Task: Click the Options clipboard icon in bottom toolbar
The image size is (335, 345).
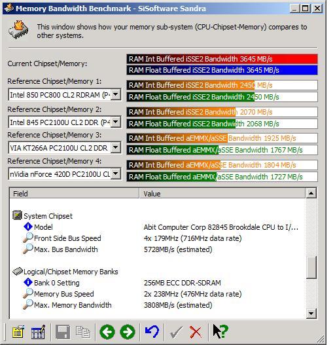Action: click(18, 331)
